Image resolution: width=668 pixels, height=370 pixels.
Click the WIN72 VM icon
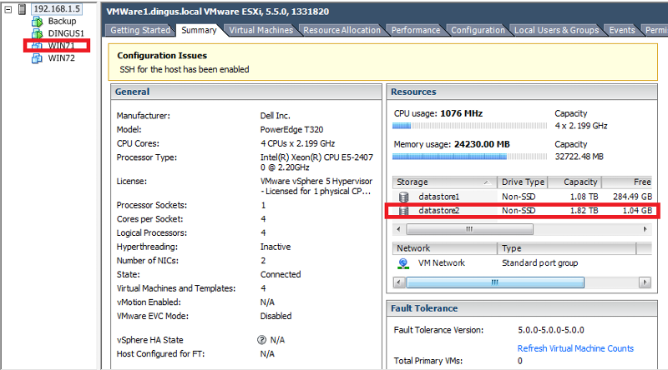(37, 58)
